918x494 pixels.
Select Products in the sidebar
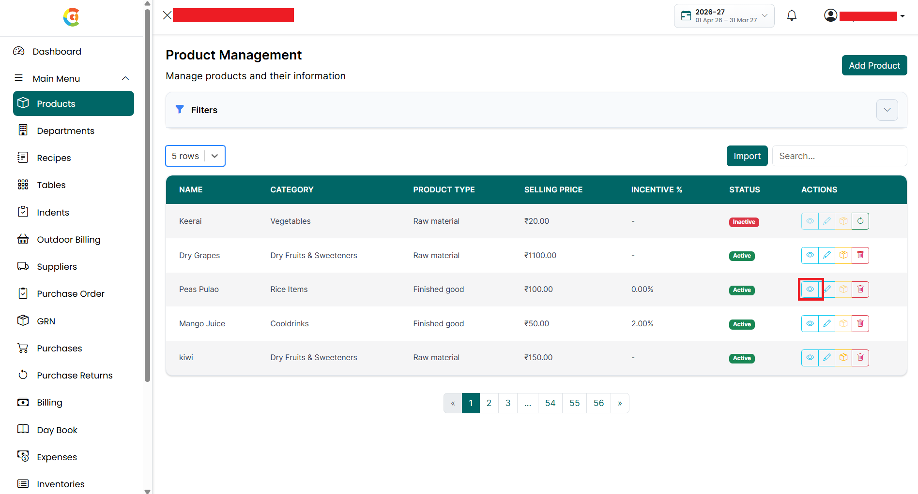pyautogui.click(x=74, y=103)
